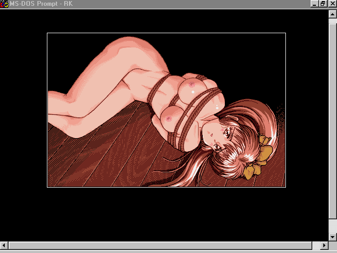Image resolution: width=337 pixels, height=253 pixels.
Task: Click black console area above the picture
Action: [166, 20]
